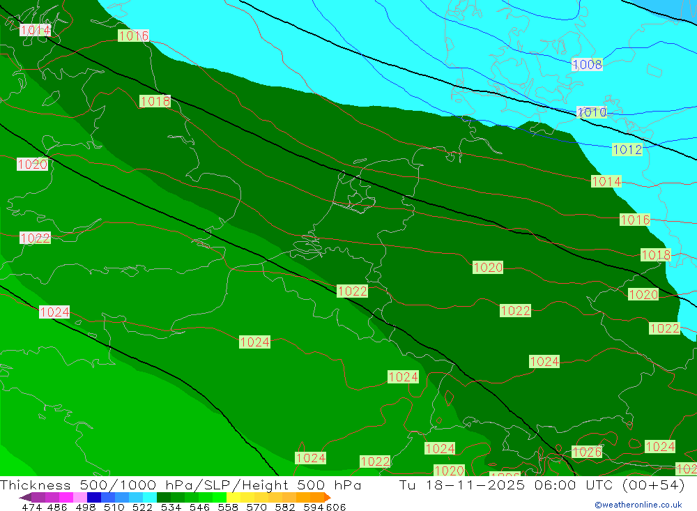697x511 pixels.
Task: Click the 1024 label with white background
Action: pyautogui.click(x=54, y=312)
